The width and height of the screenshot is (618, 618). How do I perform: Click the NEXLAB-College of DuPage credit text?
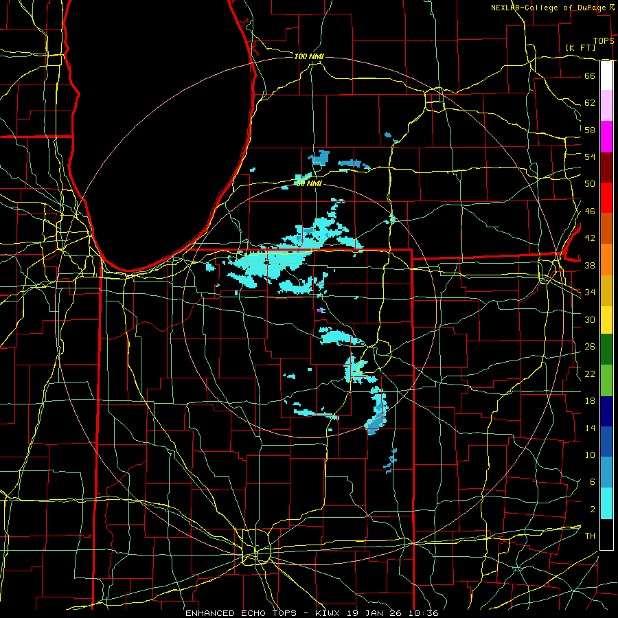(548, 8)
